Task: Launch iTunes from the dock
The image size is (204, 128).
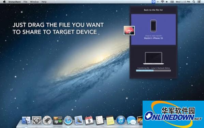Action: [121, 120]
